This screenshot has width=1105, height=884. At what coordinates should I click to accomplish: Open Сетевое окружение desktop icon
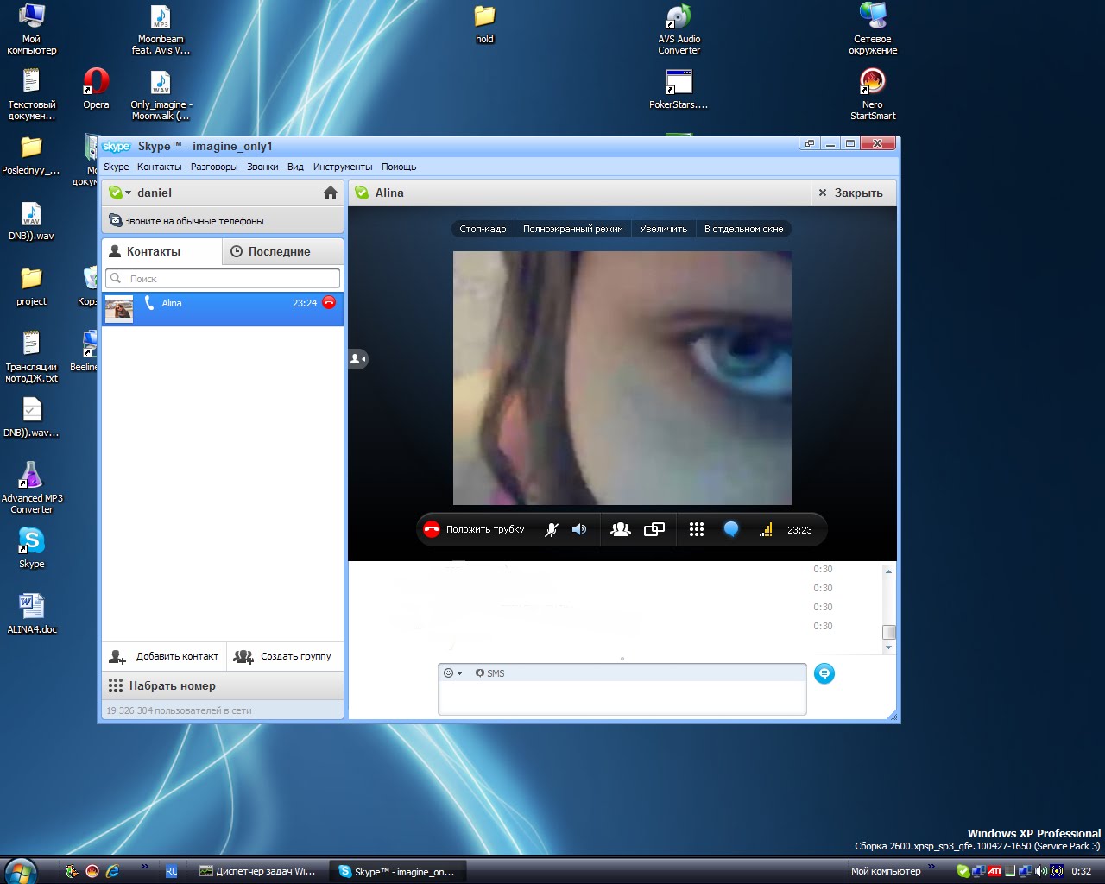(873, 29)
